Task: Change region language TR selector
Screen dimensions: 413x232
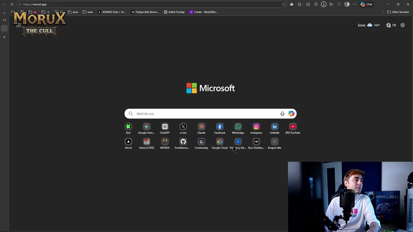Action: [x=391, y=25]
